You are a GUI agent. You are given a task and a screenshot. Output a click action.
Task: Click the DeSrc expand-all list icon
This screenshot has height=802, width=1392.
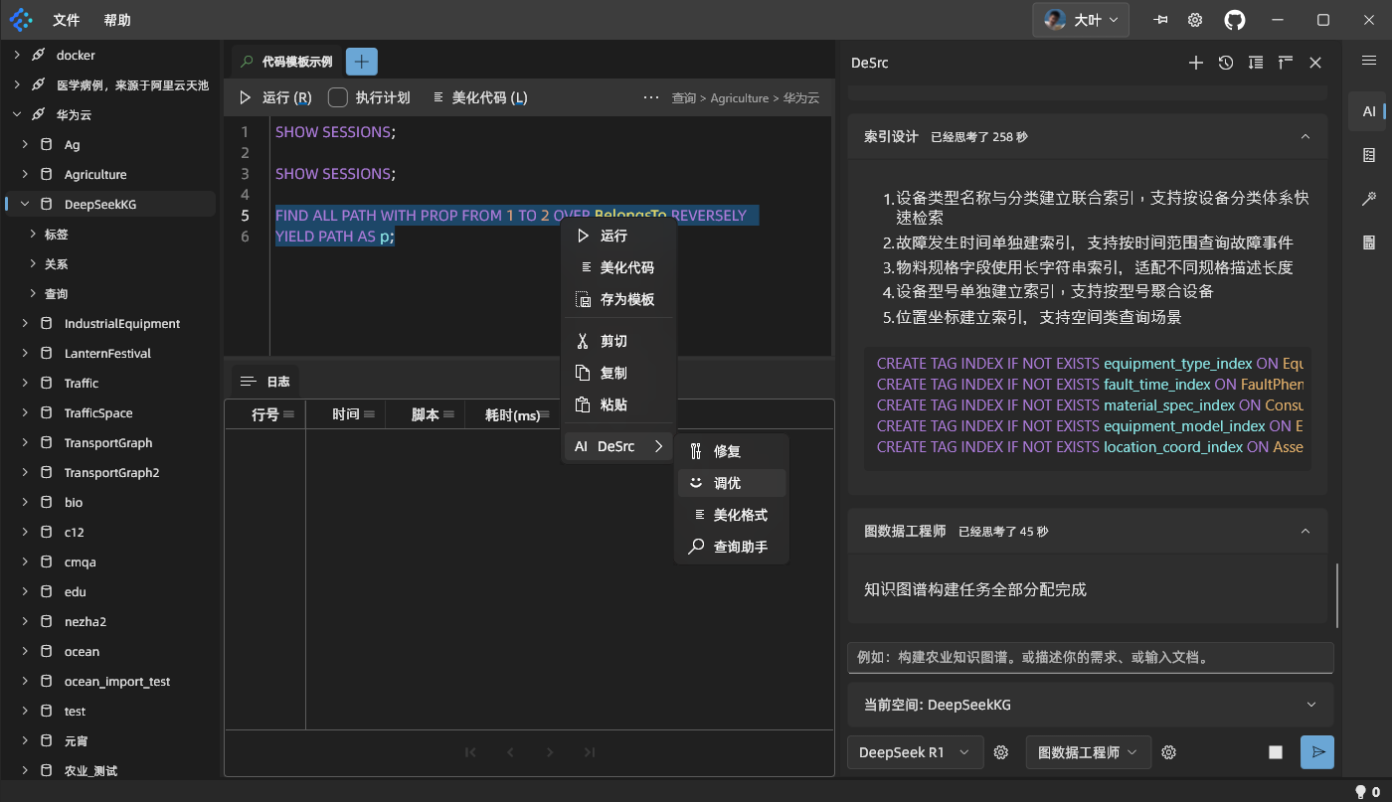coord(1256,63)
